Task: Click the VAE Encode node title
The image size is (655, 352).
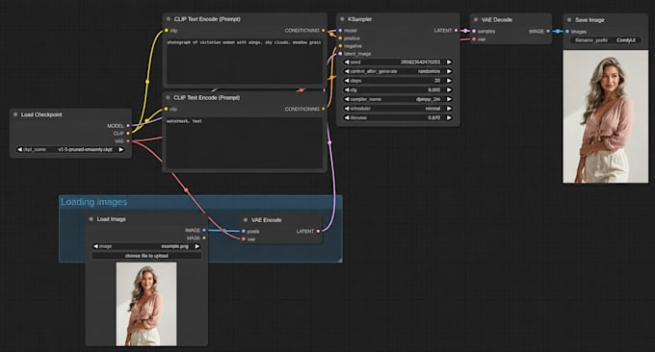Action: (266, 220)
